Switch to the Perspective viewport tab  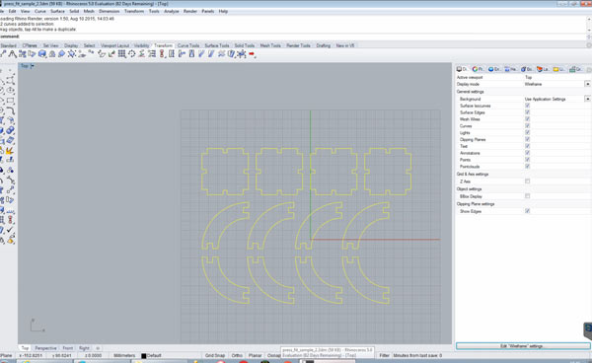pyautogui.click(x=45, y=348)
